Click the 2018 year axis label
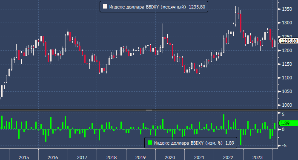 coord(112,157)
